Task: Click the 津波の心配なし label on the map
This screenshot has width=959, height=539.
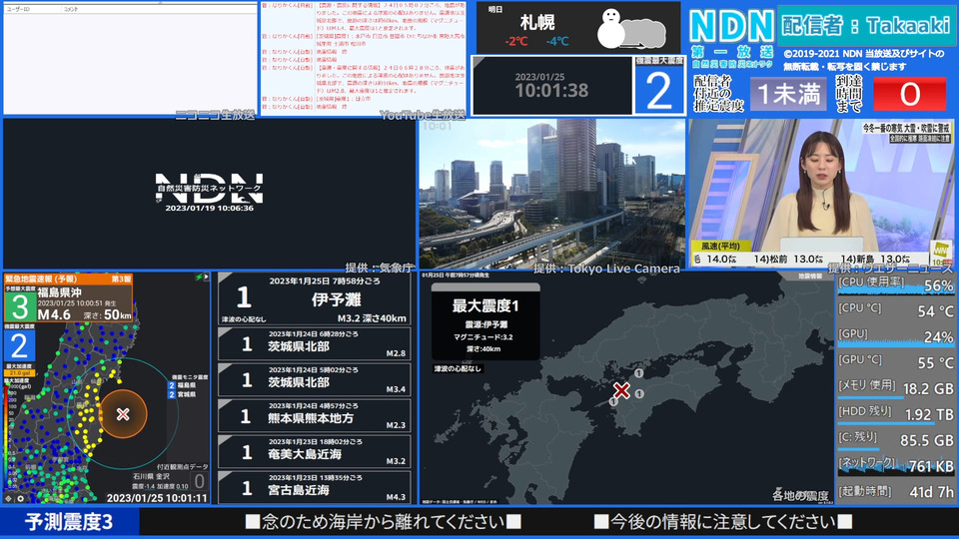Action: (459, 368)
